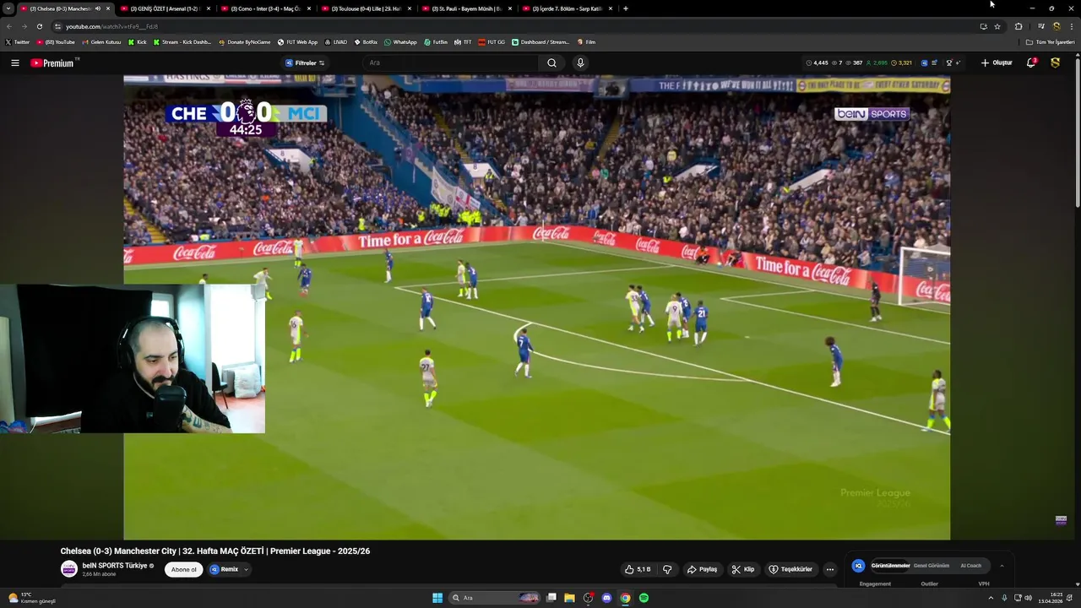This screenshot has width=1081, height=608.
Task: Mute the Chelsea tab audio icon
Action: click(x=98, y=8)
